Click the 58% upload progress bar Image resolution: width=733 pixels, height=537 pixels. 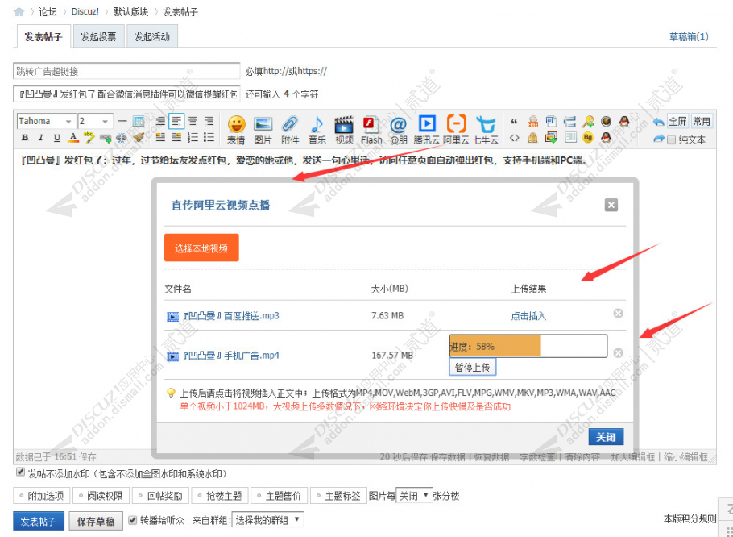(528, 345)
